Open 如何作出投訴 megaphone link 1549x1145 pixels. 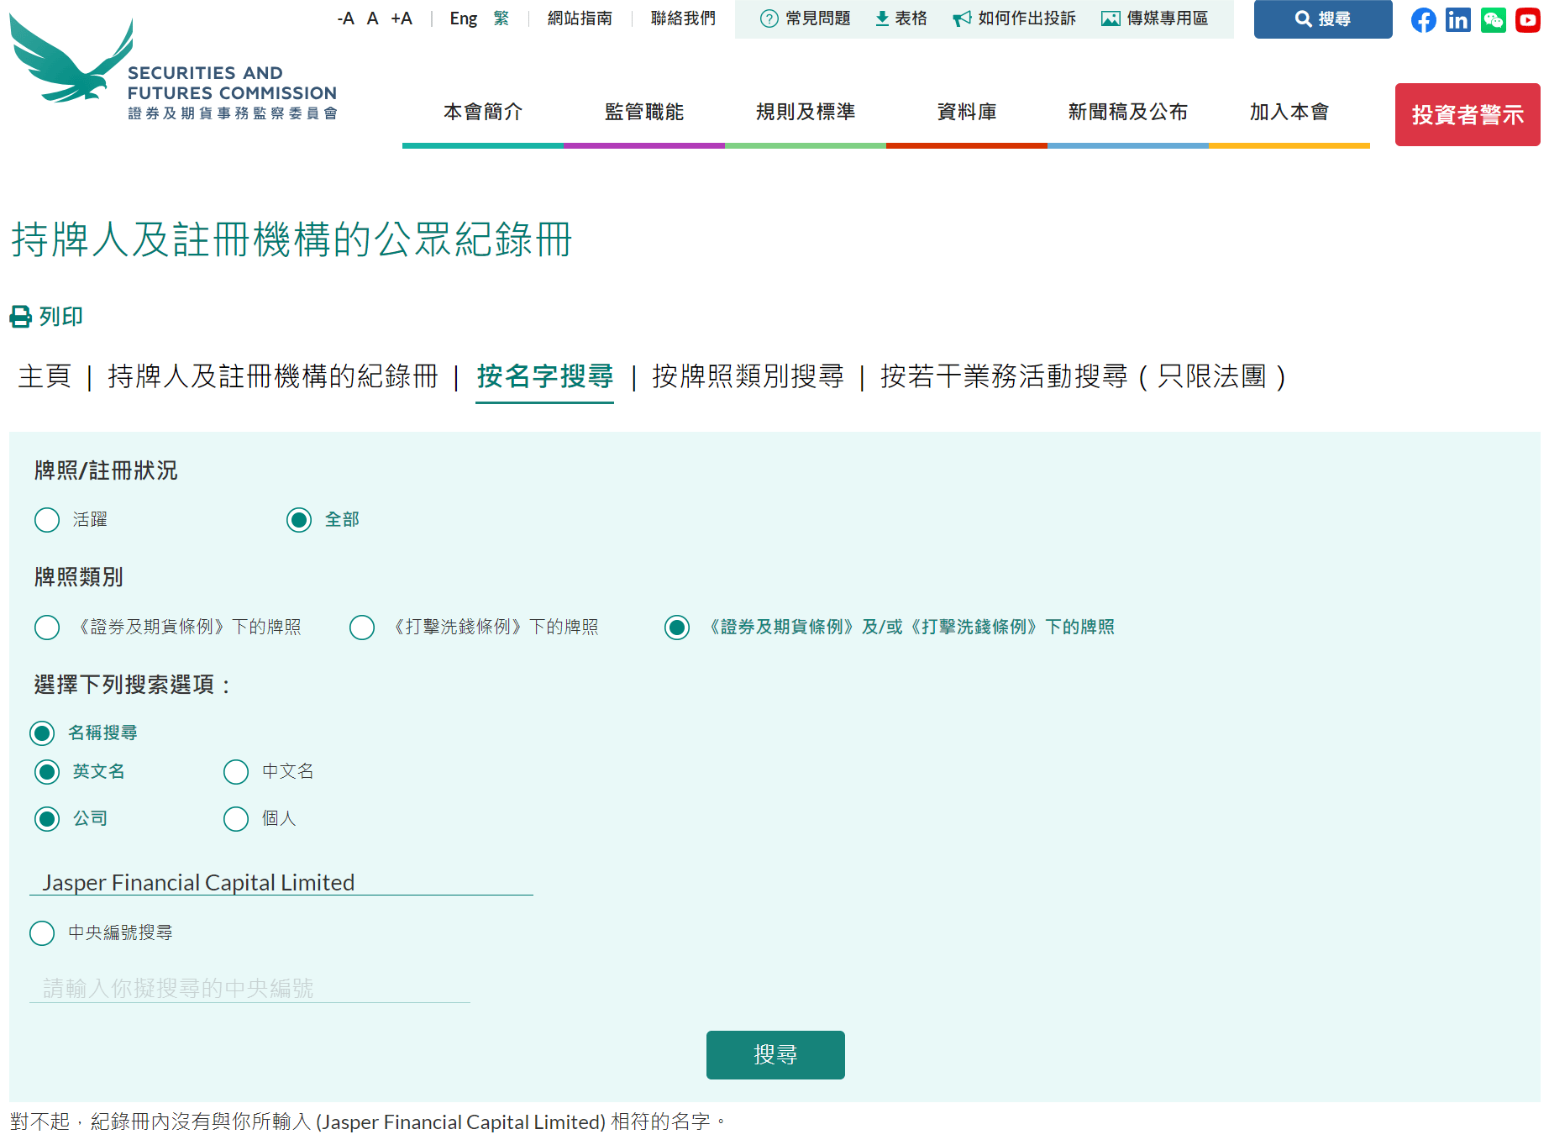[x=1014, y=18]
